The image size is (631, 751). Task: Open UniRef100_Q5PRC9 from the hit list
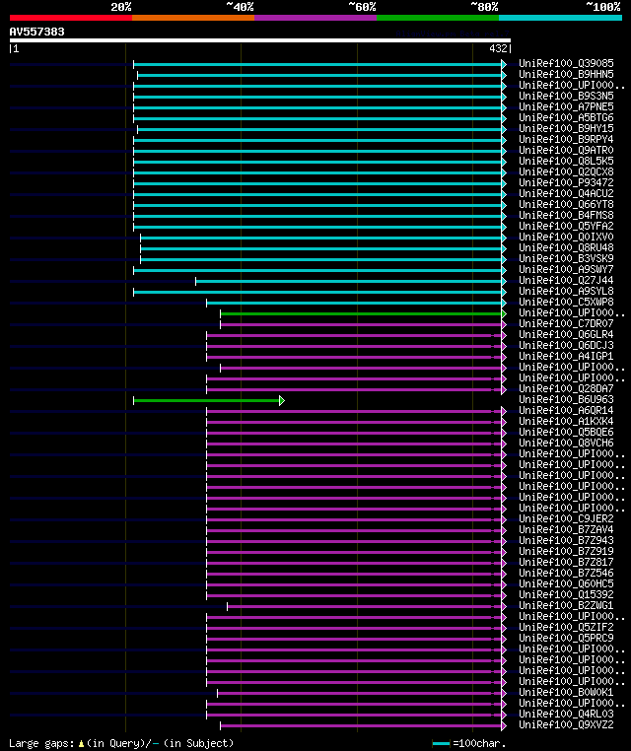tap(566, 638)
